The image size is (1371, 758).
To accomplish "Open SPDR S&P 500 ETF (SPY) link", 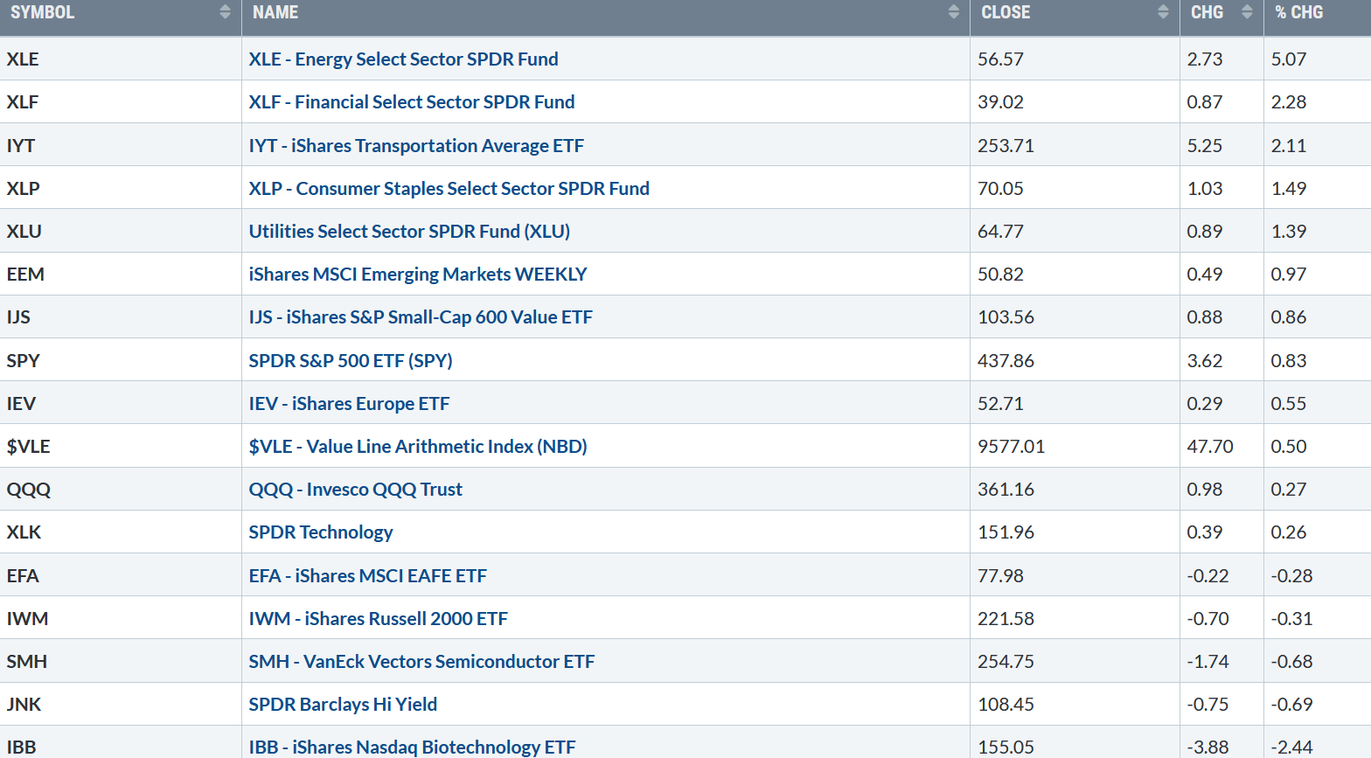I will pos(351,360).
